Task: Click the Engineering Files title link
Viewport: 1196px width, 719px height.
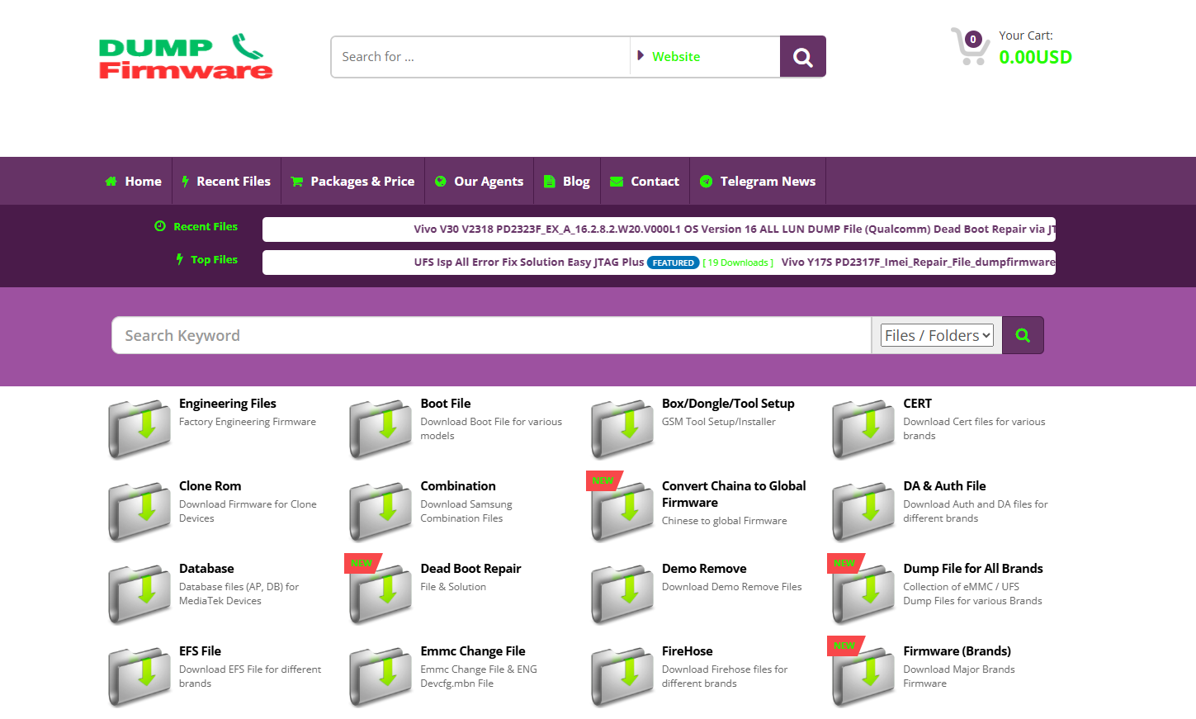Action: [228, 404]
